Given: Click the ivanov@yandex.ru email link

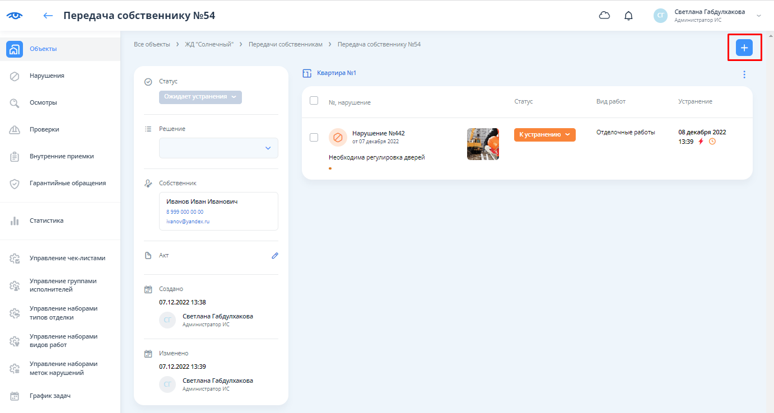Looking at the screenshot, I should pos(188,222).
